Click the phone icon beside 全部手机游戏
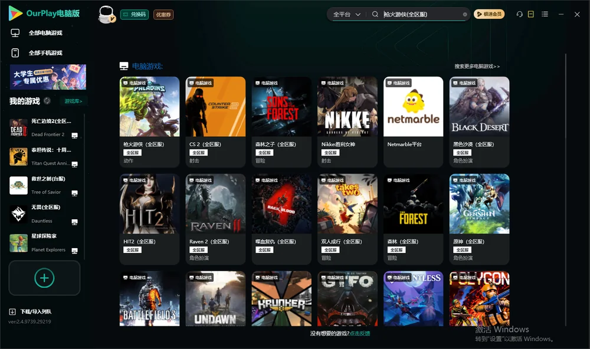590x349 pixels. point(15,52)
